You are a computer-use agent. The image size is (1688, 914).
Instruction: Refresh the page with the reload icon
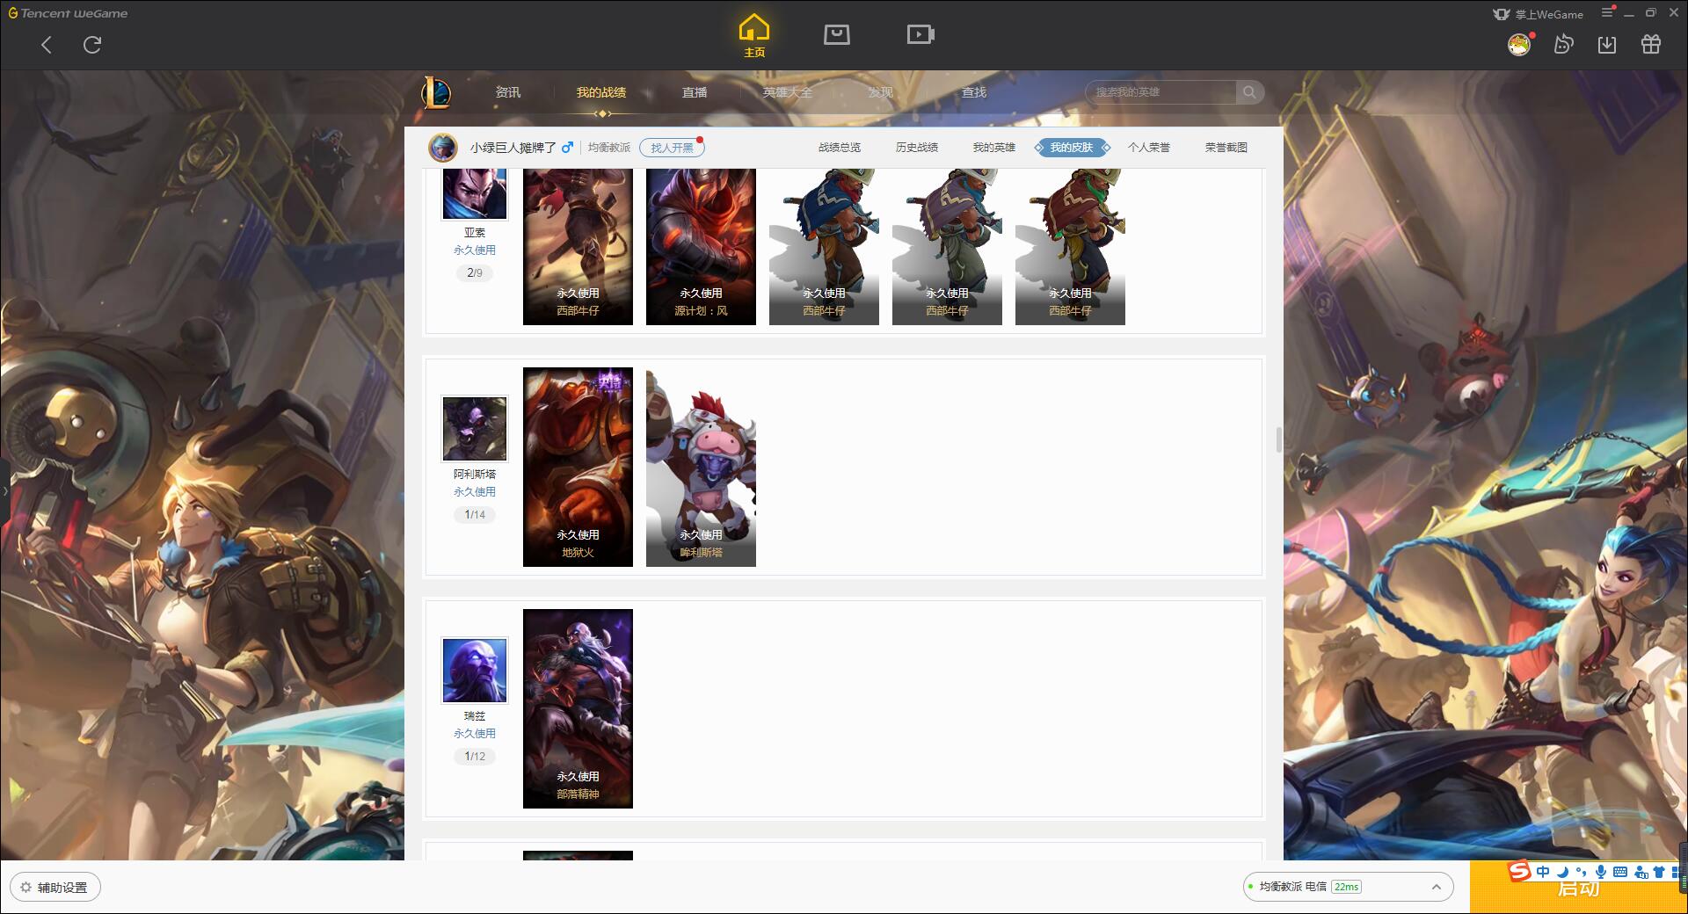tap(92, 45)
